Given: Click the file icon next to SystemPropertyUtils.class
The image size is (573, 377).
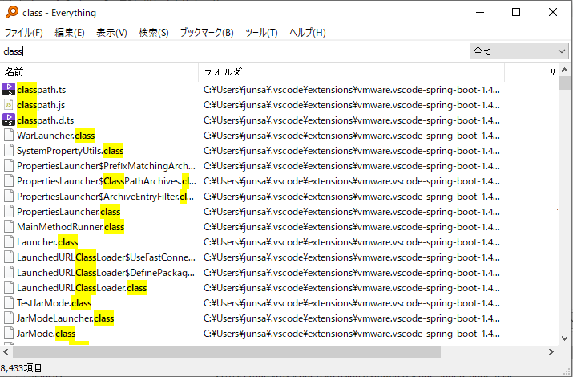Looking at the screenshot, I should click(x=9, y=150).
